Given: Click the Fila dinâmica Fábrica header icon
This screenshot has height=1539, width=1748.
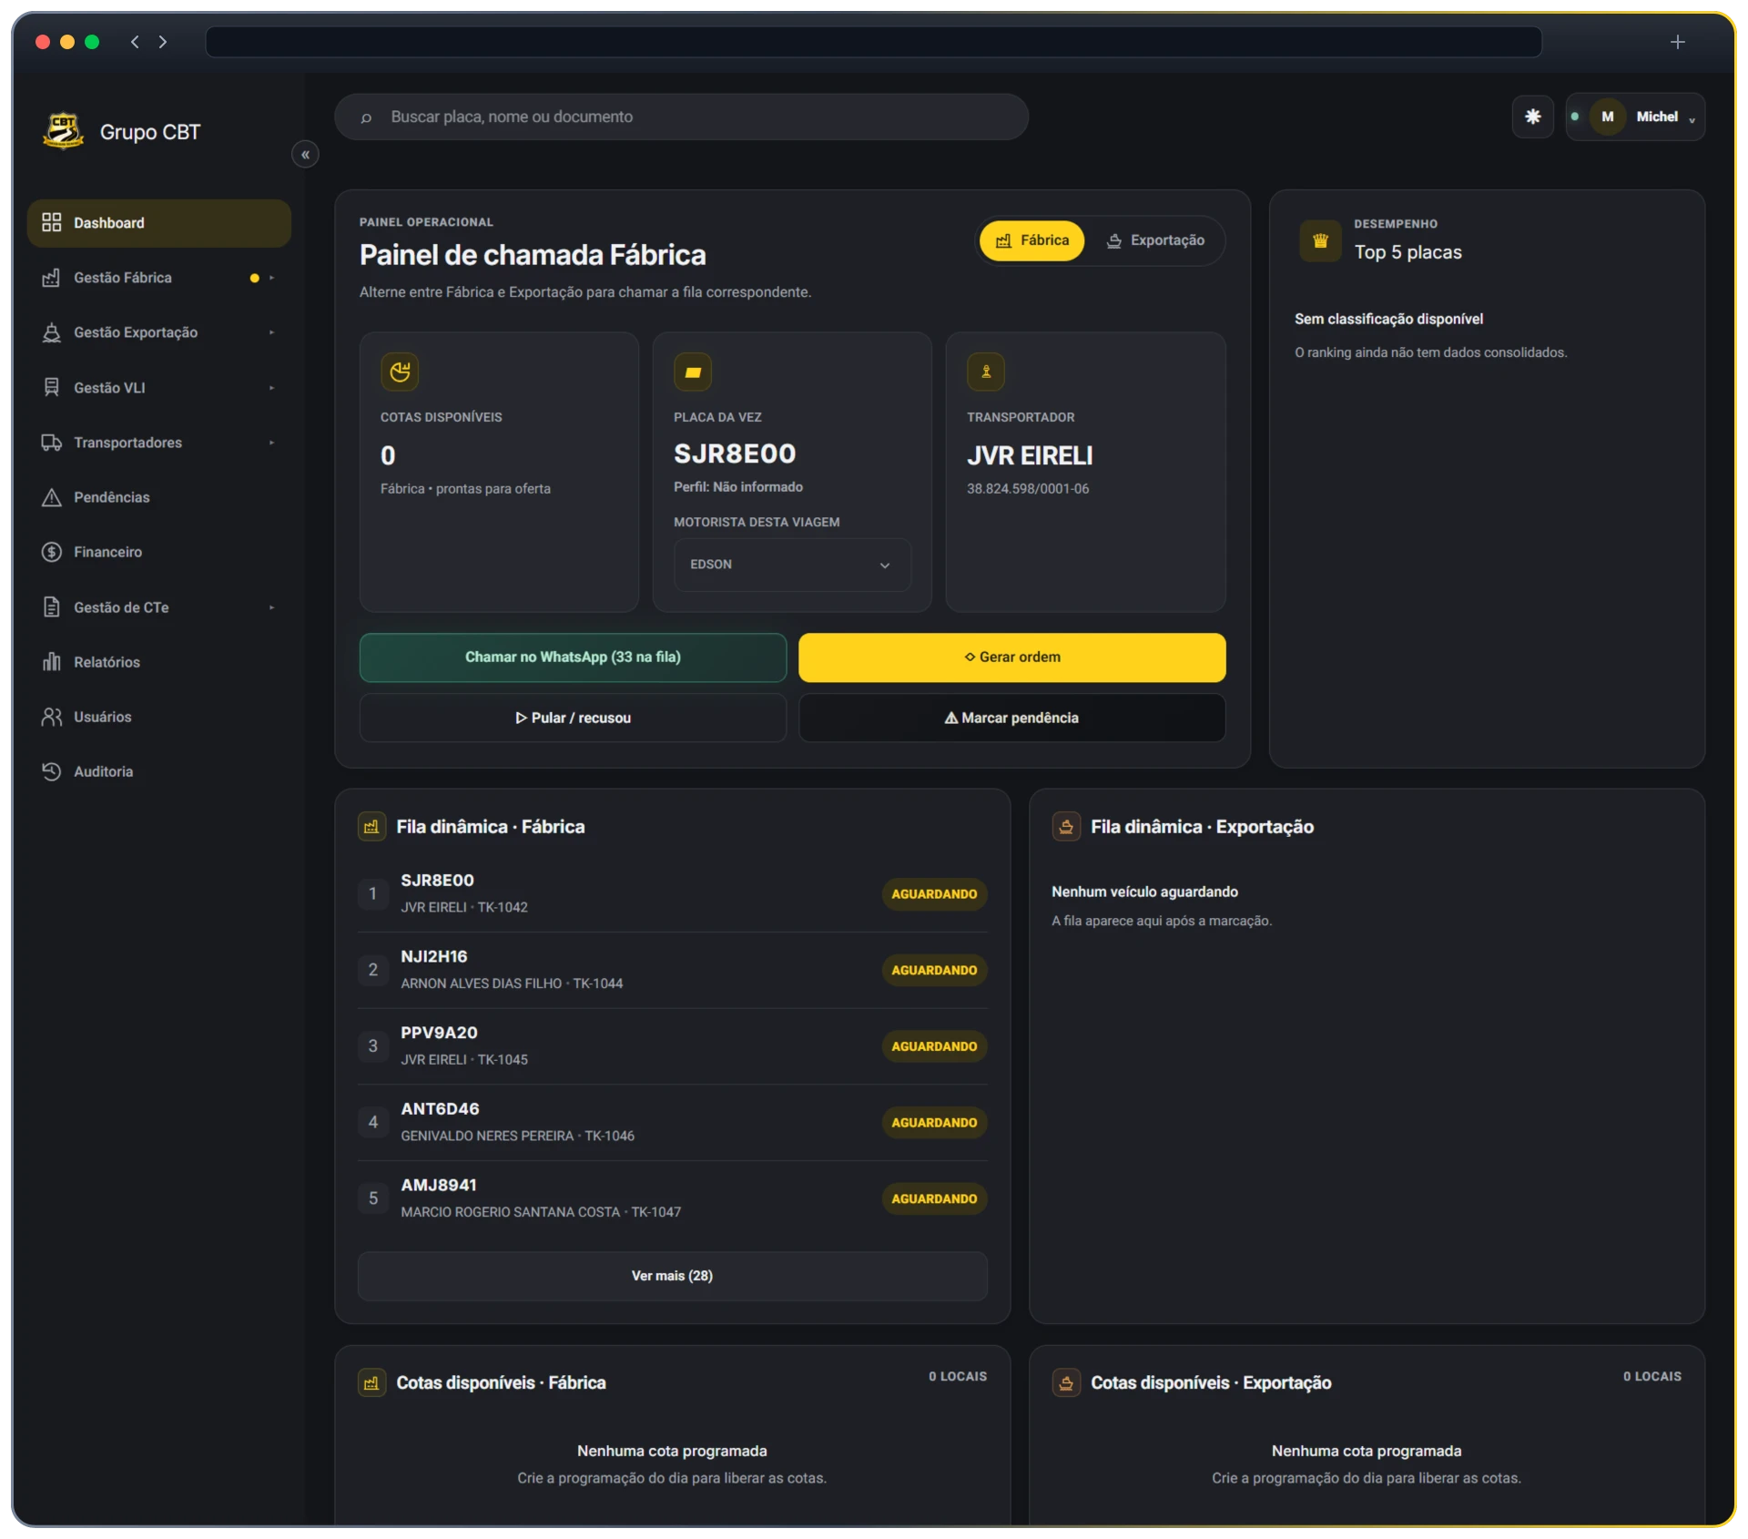Looking at the screenshot, I should pos(371,827).
